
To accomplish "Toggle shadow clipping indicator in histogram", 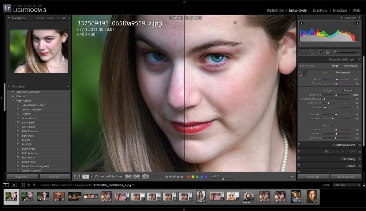I will (x=301, y=23).
